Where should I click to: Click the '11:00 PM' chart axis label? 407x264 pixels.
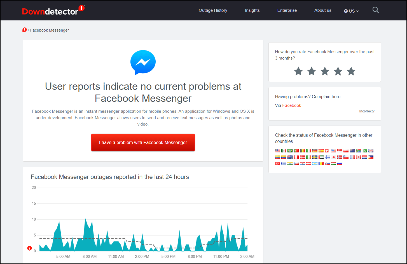coord(221,256)
